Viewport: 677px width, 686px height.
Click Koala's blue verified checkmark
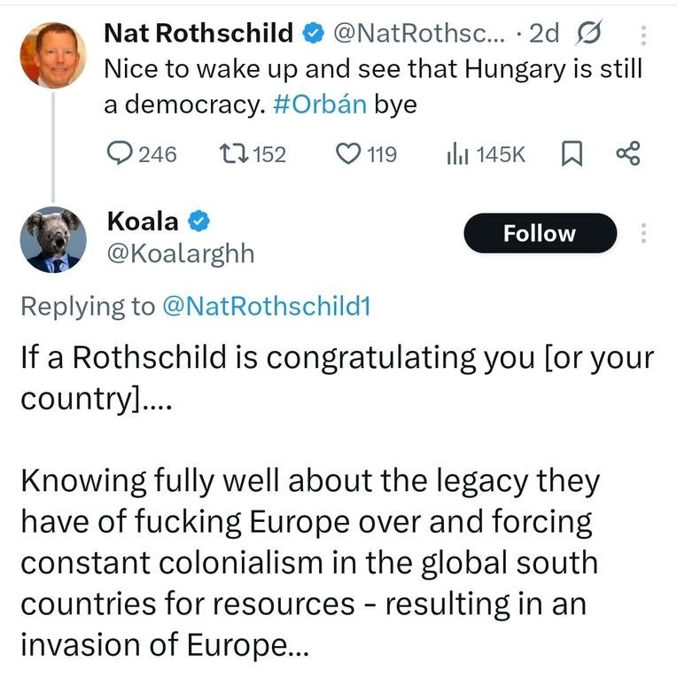coord(199,222)
